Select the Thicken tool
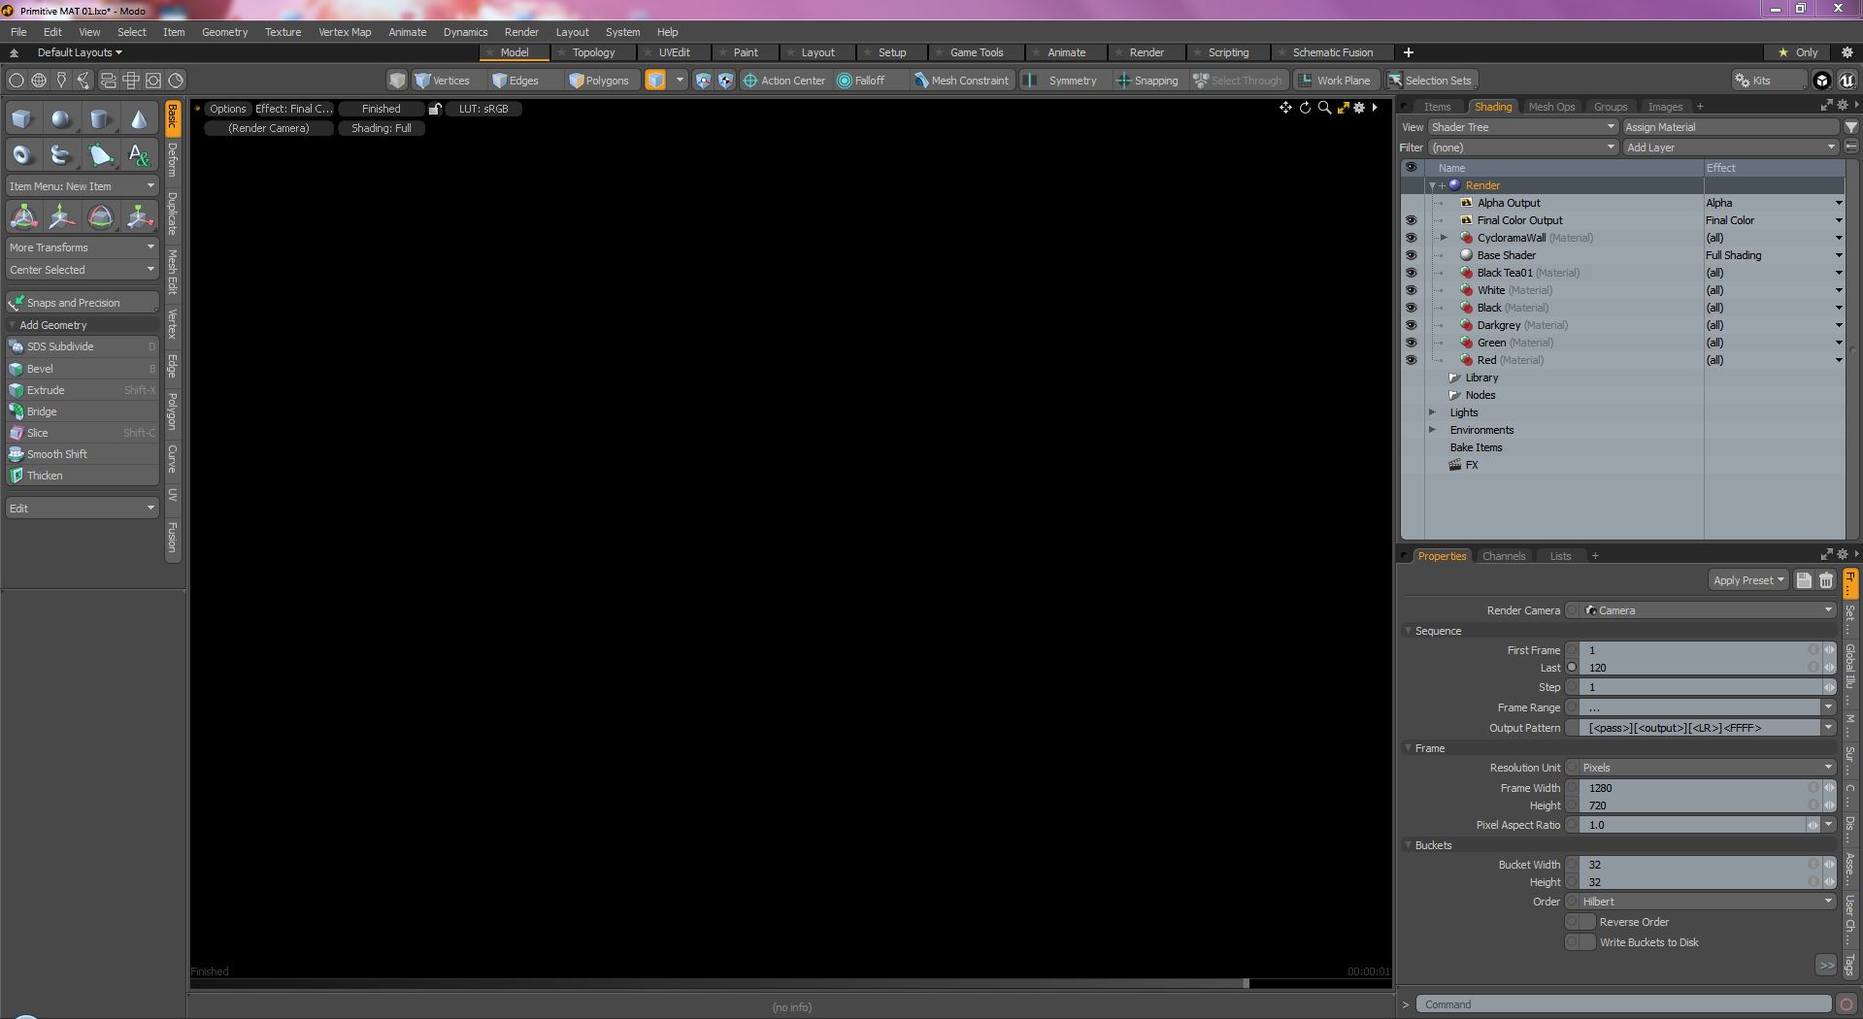The height and width of the screenshot is (1019, 1863). click(83, 476)
